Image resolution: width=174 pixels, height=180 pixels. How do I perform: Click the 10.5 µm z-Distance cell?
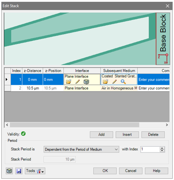(x=32, y=88)
